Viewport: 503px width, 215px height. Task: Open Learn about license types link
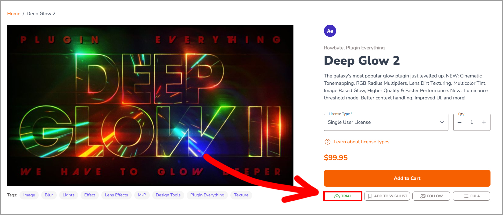point(361,142)
